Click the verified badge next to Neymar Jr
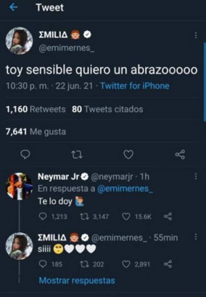The image size is (206, 297). [x=85, y=176]
